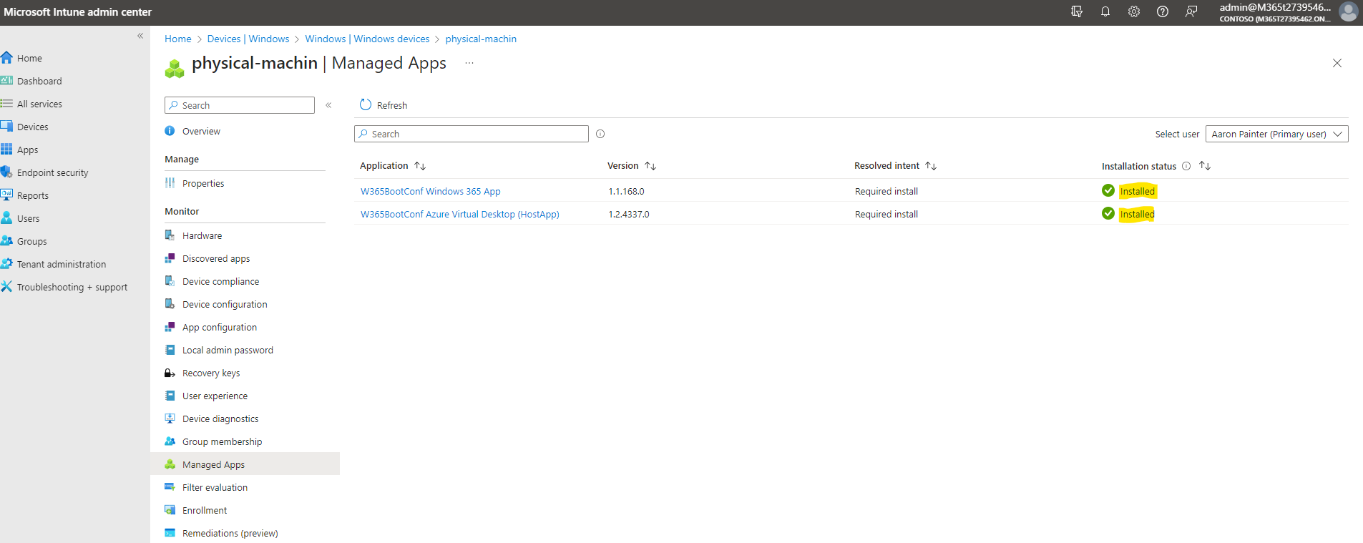Open W365BootConf Azure Virtual Desktop (HostApp) link

coord(460,214)
